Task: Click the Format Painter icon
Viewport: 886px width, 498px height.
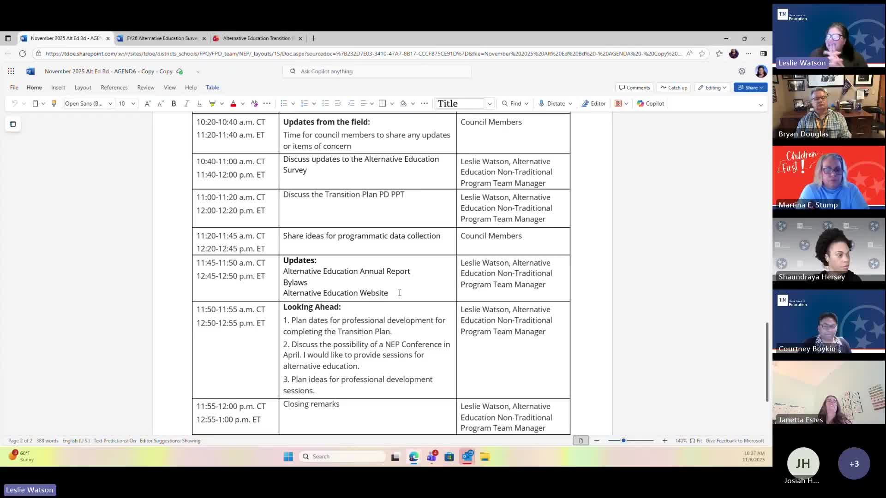Action: (x=54, y=104)
